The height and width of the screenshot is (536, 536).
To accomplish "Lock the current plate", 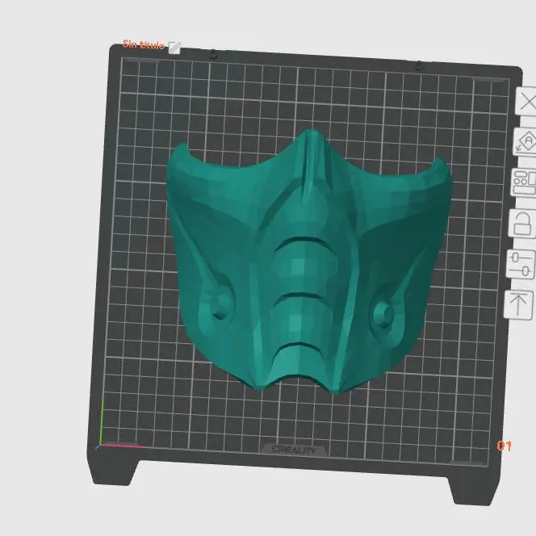I will 521,224.
